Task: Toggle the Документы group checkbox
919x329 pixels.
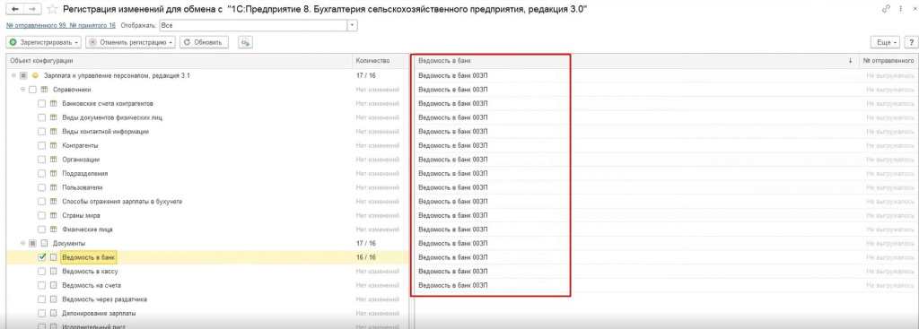Action: pos(32,243)
